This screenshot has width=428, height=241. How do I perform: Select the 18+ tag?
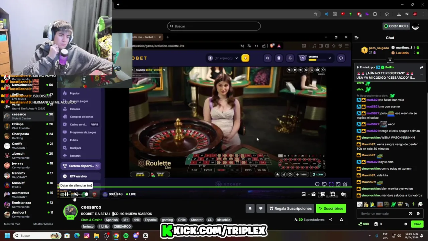pos(125,220)
